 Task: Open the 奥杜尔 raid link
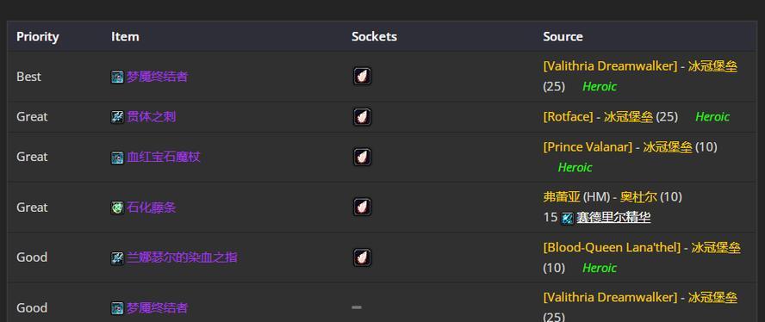click(638, 197)
